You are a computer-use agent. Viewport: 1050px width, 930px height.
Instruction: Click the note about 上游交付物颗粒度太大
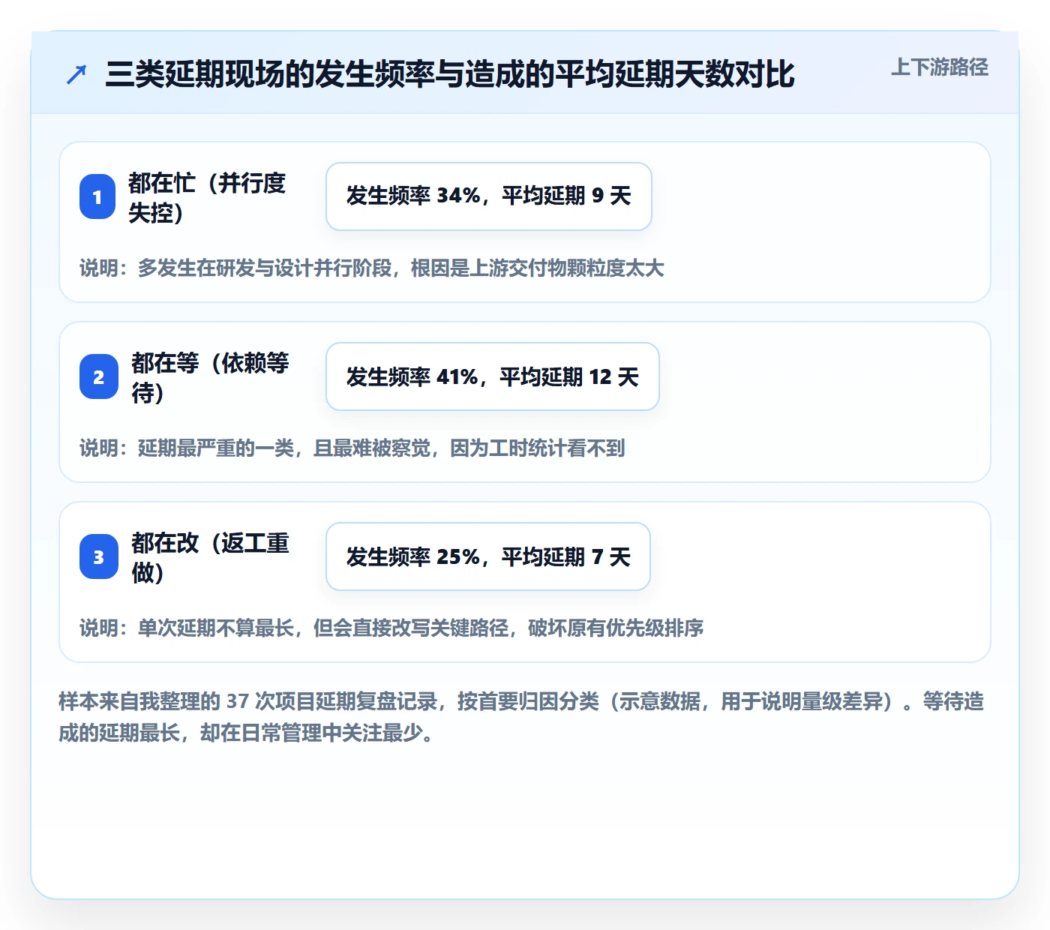tap(372, 268)
